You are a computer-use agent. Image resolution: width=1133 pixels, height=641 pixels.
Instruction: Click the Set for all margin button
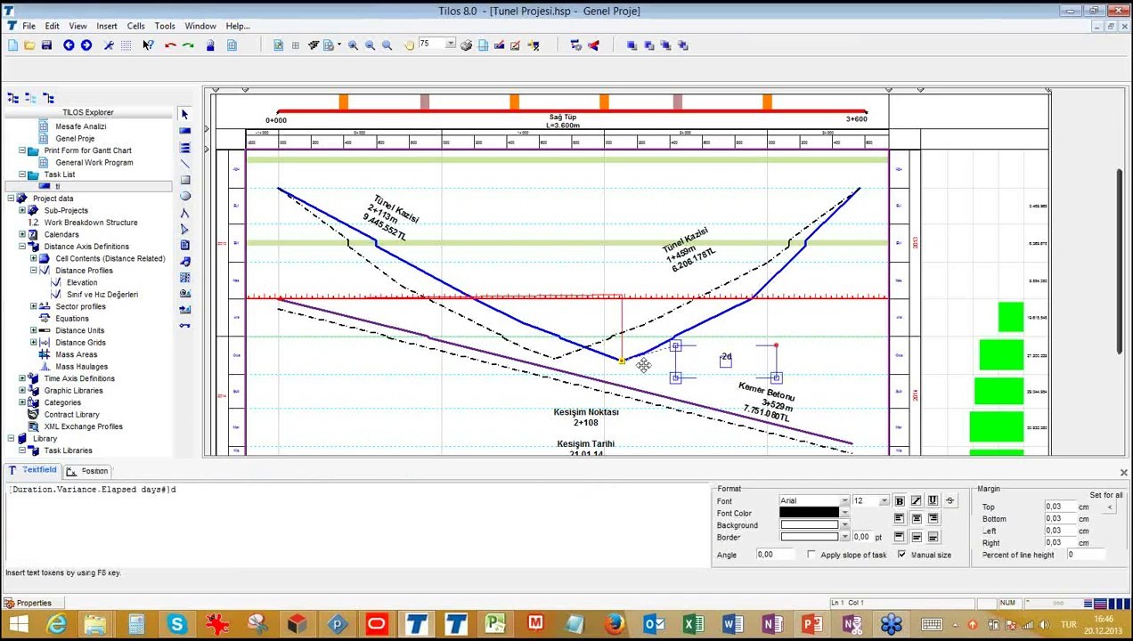1110,507
